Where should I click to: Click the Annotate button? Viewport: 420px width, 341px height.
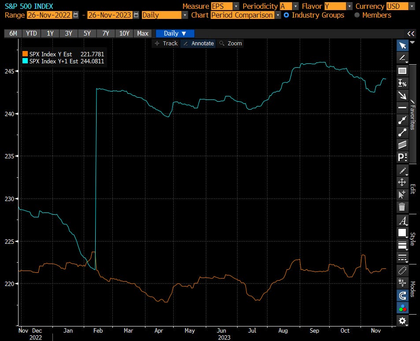click(199, 43)
